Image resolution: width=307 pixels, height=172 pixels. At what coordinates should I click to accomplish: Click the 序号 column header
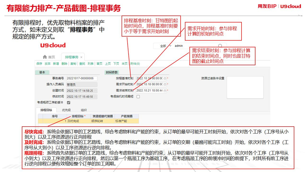pyautogui.click(x=55, y=116)
